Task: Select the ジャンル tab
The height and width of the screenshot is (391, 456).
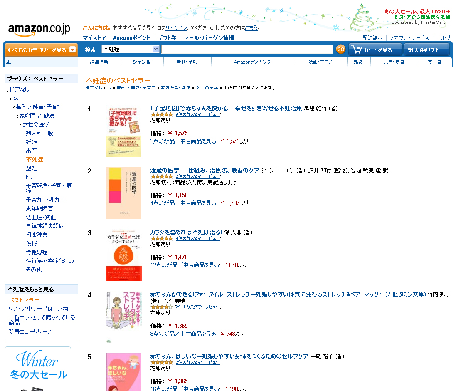Action: pos(142,62)
